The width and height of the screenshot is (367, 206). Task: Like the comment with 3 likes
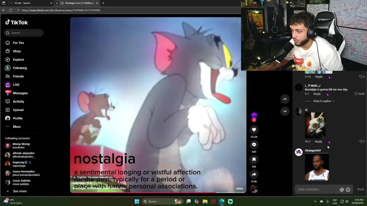pos(361,77)
